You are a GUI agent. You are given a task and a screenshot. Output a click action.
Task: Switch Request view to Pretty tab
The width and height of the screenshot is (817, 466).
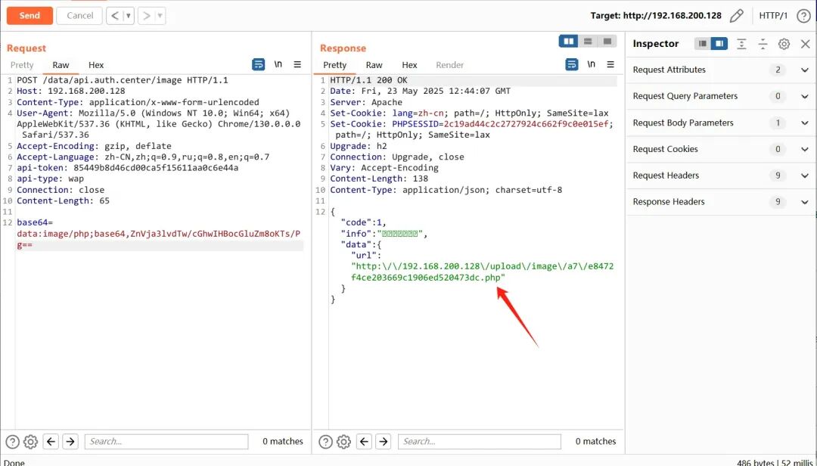point(22,65)
